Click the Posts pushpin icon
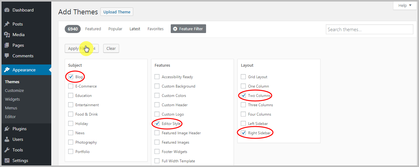 [7, 24]
